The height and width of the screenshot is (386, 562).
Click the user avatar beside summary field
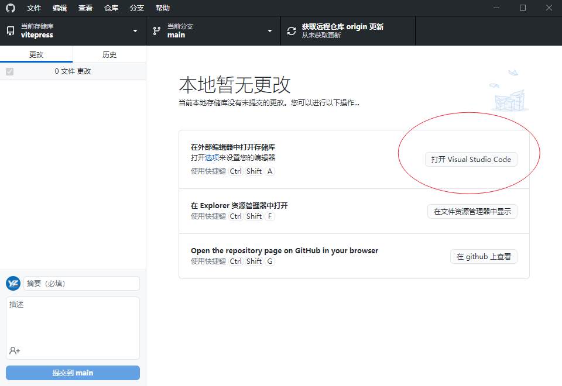pyautogui.click(x=13, y=284)
